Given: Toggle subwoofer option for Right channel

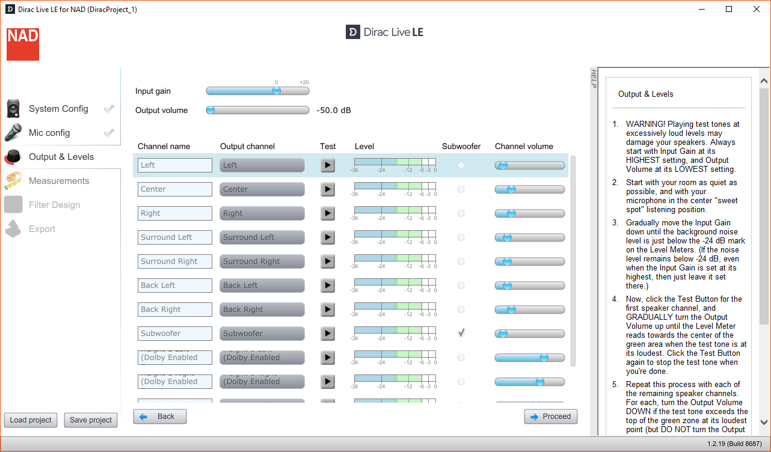Looking at the screenshot, I should click(461, 213).
